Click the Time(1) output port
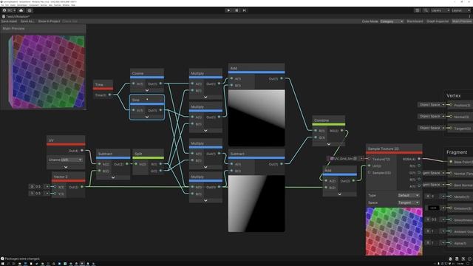Viewport: 473px width, 266px height. pos(110,95)
